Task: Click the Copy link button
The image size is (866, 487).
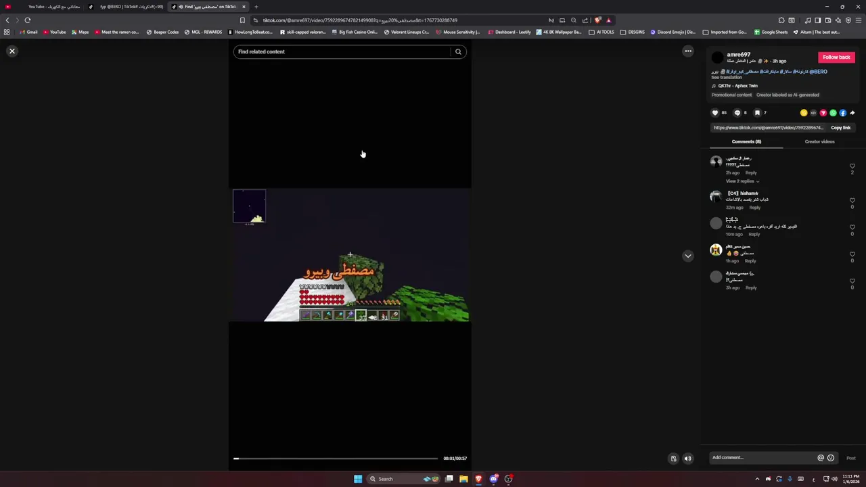Action: [840, 128]
